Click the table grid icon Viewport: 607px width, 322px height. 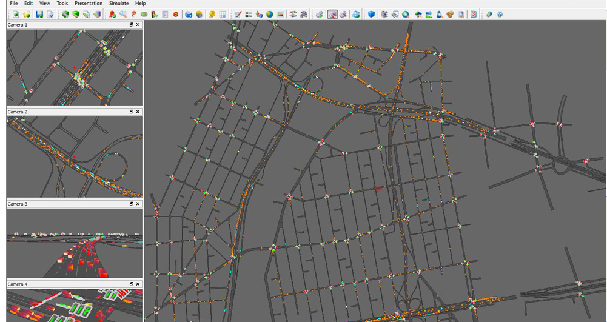point(223,15)
